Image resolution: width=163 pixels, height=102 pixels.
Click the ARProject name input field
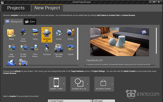[x=104, y=101]
